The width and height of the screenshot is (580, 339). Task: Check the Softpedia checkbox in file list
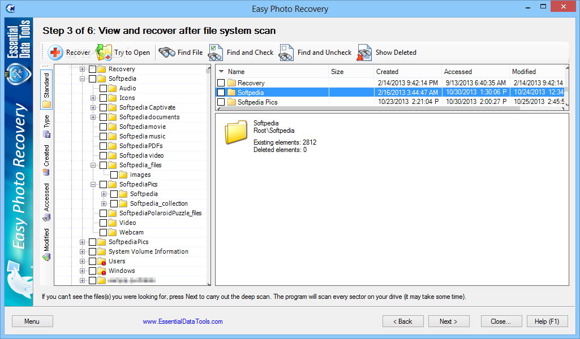click(x=221, y=92)
